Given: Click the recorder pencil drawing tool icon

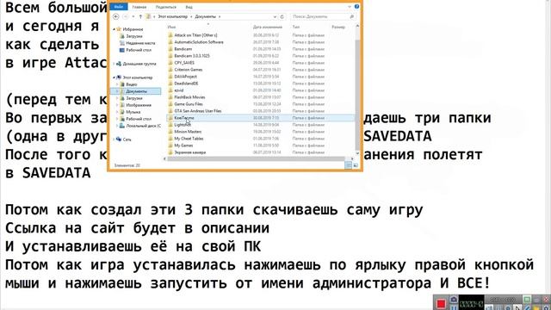Looking at the screenshot, I should coord(527,307).
